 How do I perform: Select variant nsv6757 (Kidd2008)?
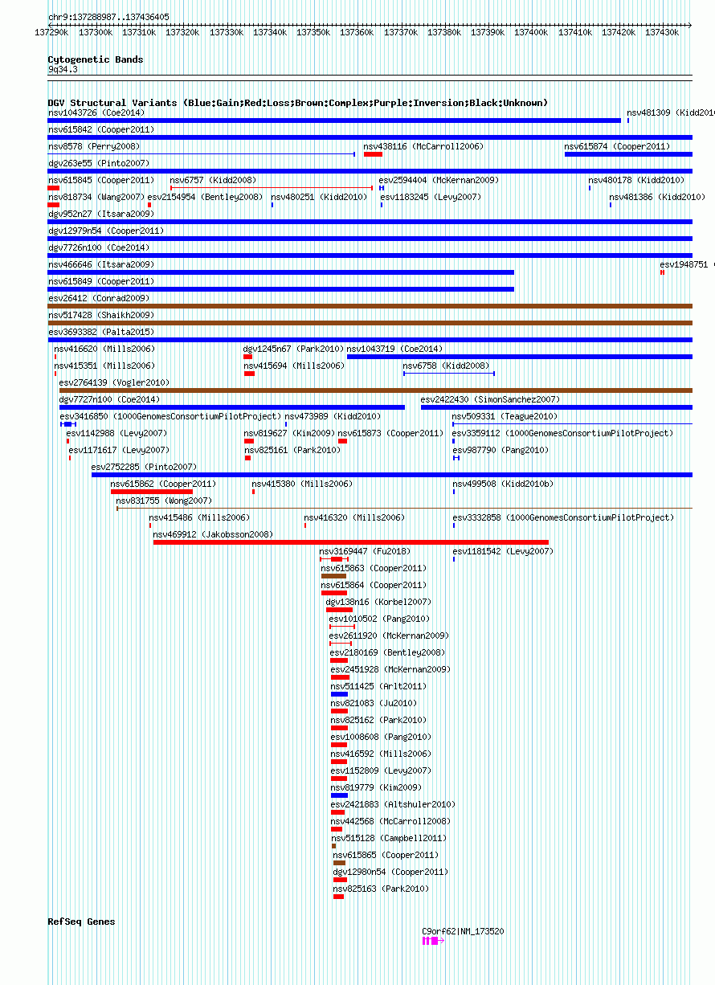(x=213, y=180)
